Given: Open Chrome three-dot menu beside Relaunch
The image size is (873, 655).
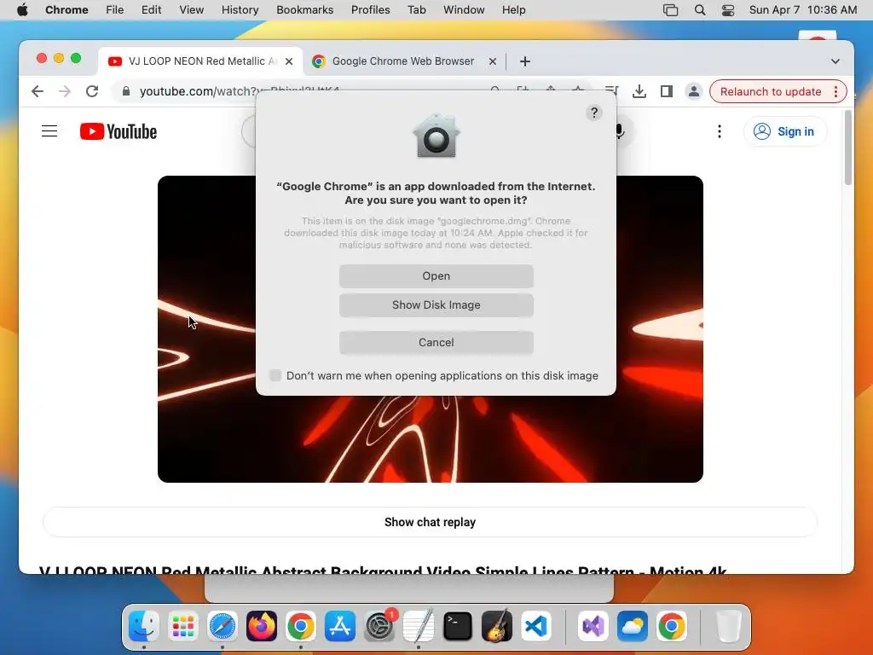Looking at the screenshot, I should coord(835,92).
